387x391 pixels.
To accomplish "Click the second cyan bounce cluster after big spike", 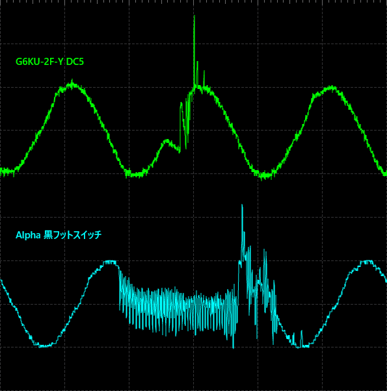I will (x=269, y=294).
